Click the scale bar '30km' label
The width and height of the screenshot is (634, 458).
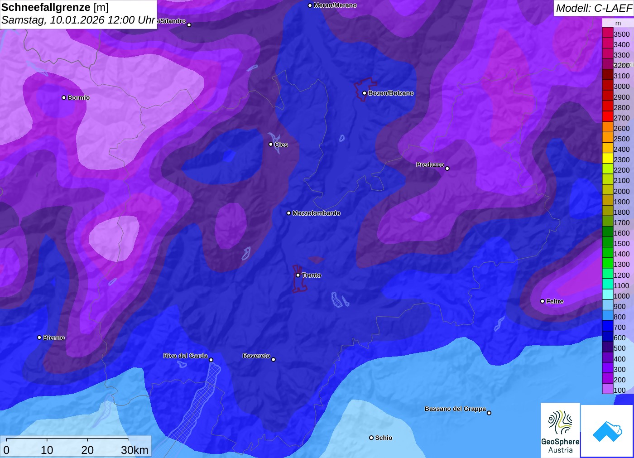[x=134, y=450]
